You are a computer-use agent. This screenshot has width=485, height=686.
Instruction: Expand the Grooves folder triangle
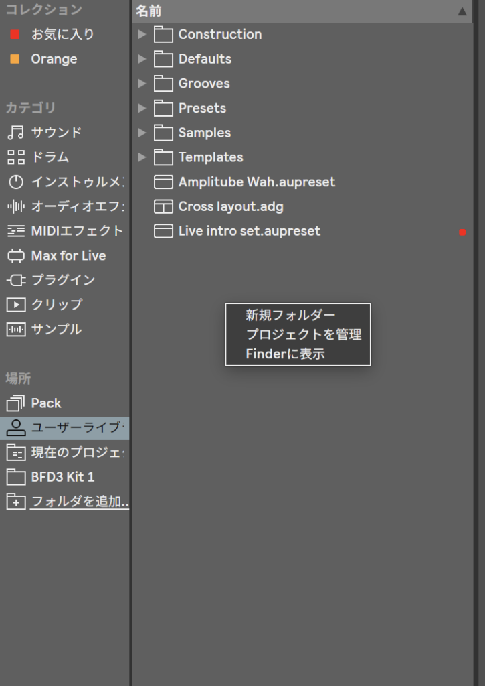(x=142, y=84)
